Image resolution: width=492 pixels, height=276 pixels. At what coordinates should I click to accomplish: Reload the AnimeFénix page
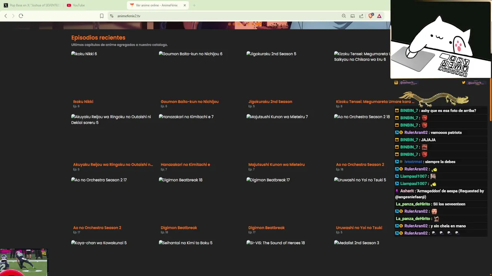(x=21, y=16)
